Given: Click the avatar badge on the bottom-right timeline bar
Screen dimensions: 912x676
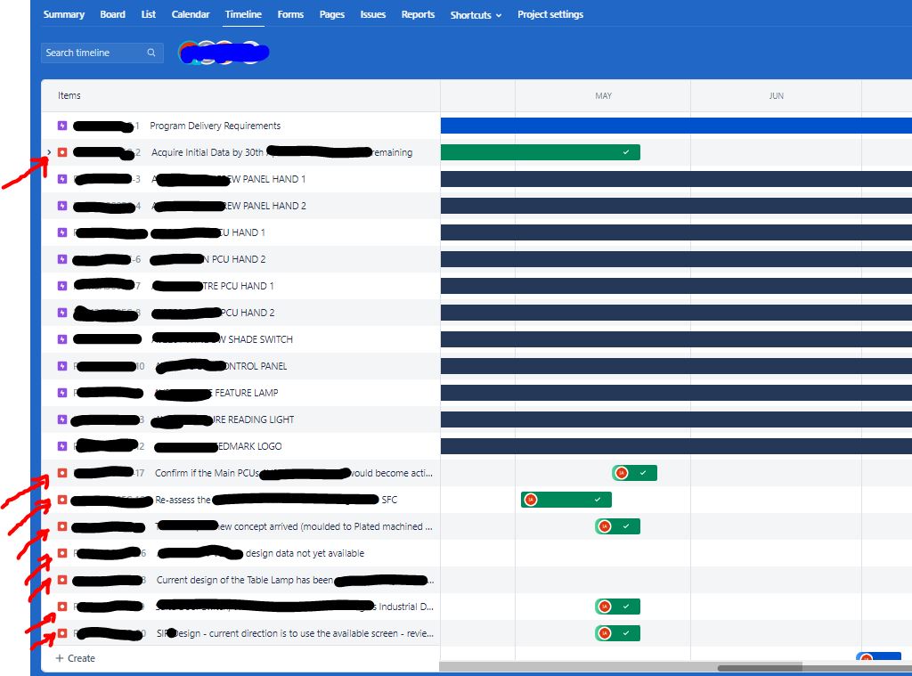Looking at the screenshot, I should click(865, 659).
